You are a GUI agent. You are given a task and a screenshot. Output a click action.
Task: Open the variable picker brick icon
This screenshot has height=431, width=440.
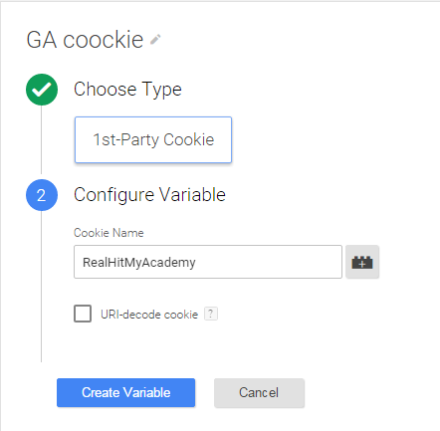362,262
